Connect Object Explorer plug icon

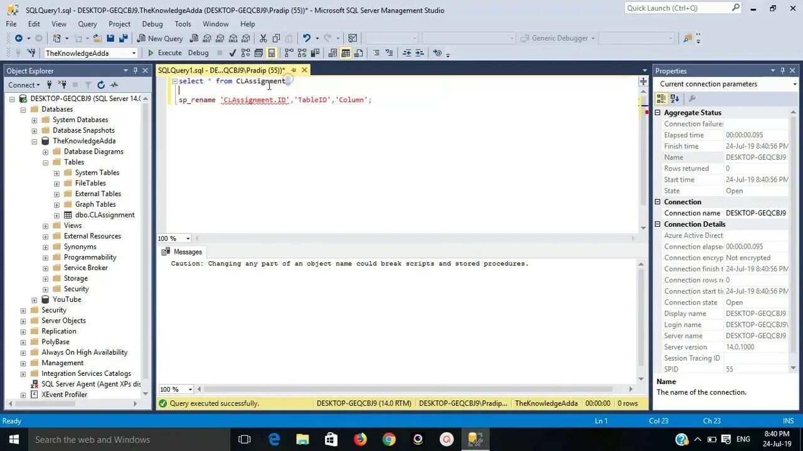(x=50, y=85)
